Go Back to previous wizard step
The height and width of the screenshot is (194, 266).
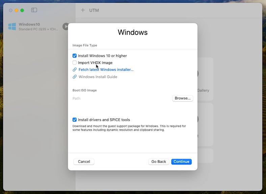pos(159,162)
